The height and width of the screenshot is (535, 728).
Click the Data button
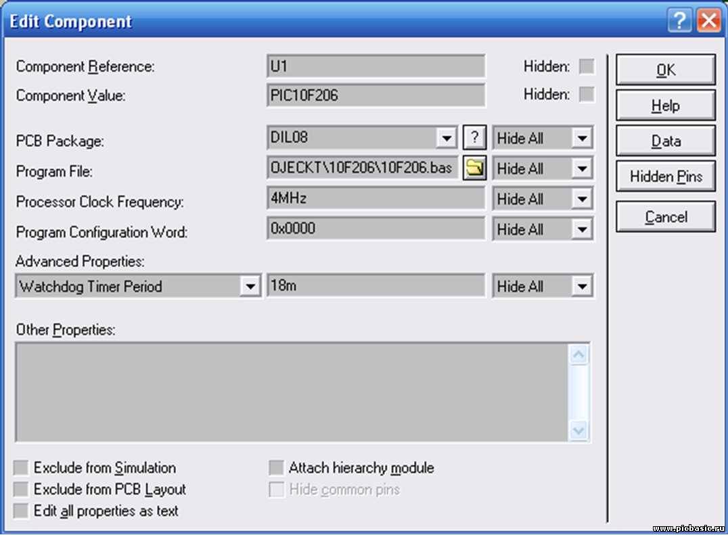point(666,141)
